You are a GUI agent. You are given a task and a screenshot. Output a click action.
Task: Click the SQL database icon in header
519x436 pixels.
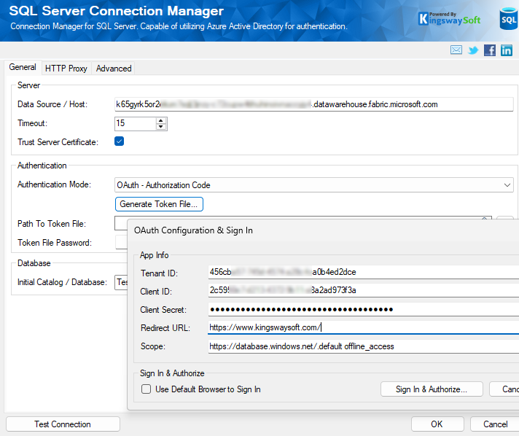point(509,19)
